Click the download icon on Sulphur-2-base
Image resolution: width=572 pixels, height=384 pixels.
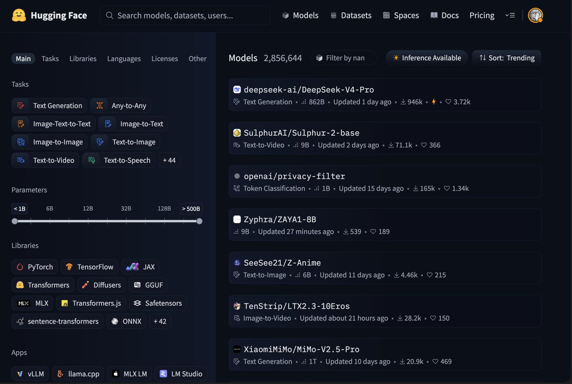tap(391, 145)
